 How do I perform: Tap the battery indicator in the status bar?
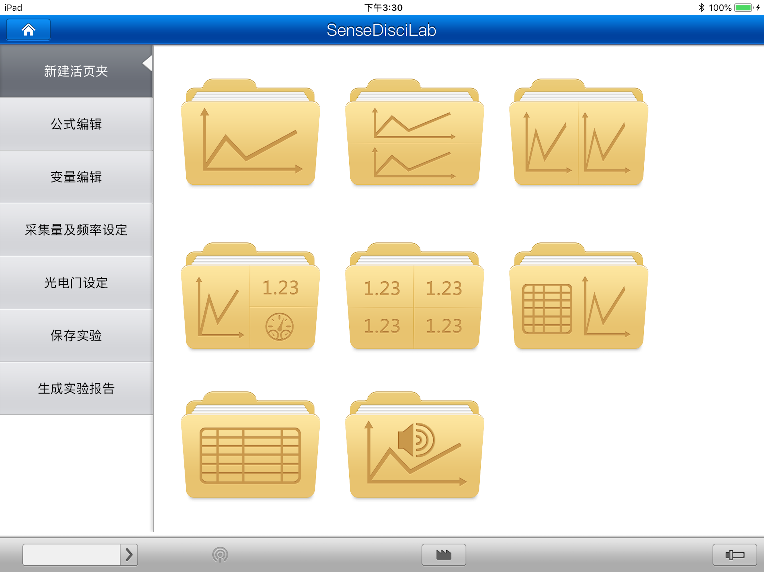pyautogui.click(x=743, y=7)
